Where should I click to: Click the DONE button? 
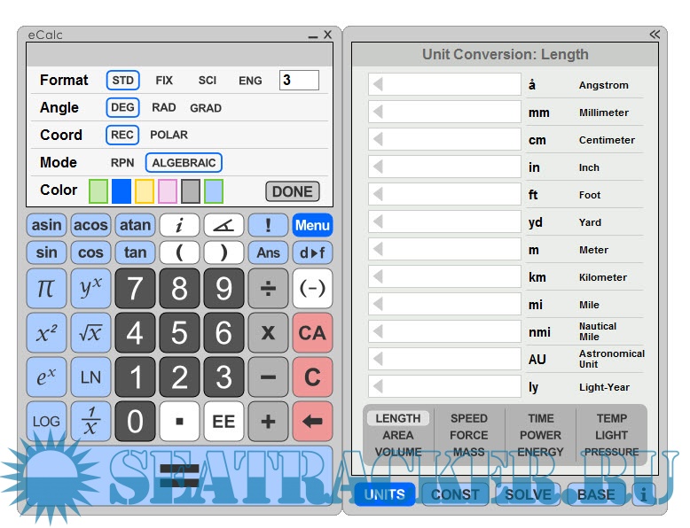click(292, 191)
